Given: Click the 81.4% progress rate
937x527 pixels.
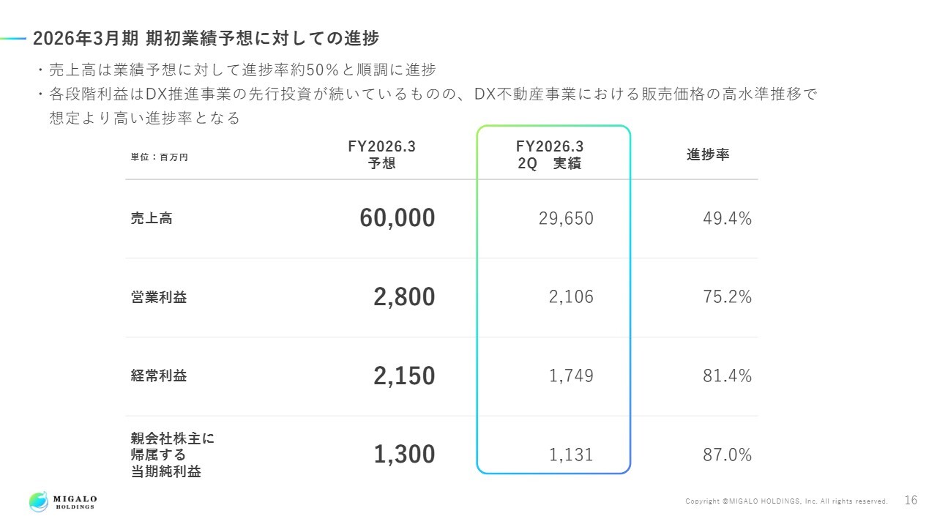Looking at the screenshot, I should pyautogui.click(x=727, y=376).
